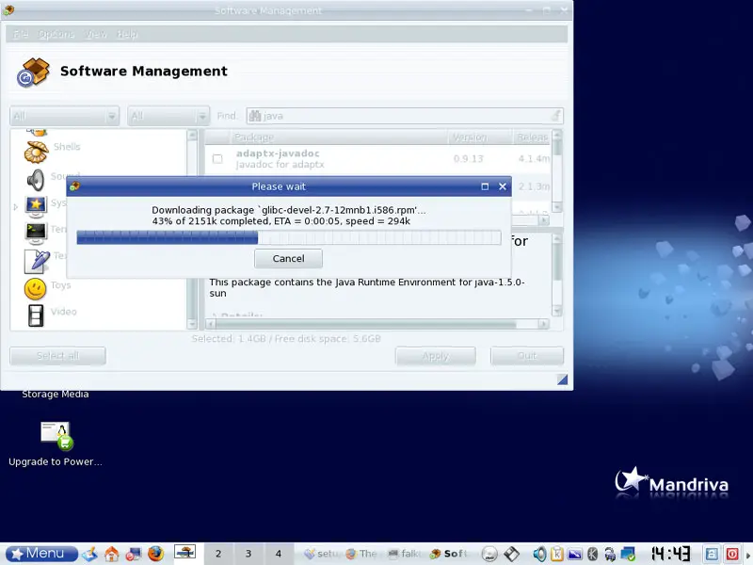Close the Please wait dialog

[503, 186]
